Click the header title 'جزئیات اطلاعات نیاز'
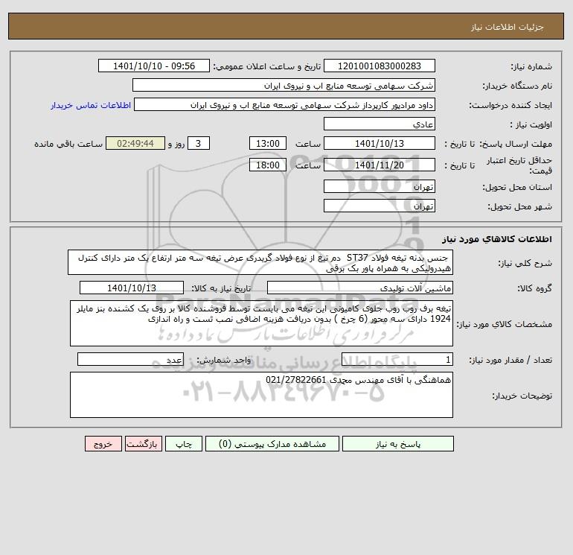Image resolution: width=573 pixels, height=555 pixels. (508, 27)
